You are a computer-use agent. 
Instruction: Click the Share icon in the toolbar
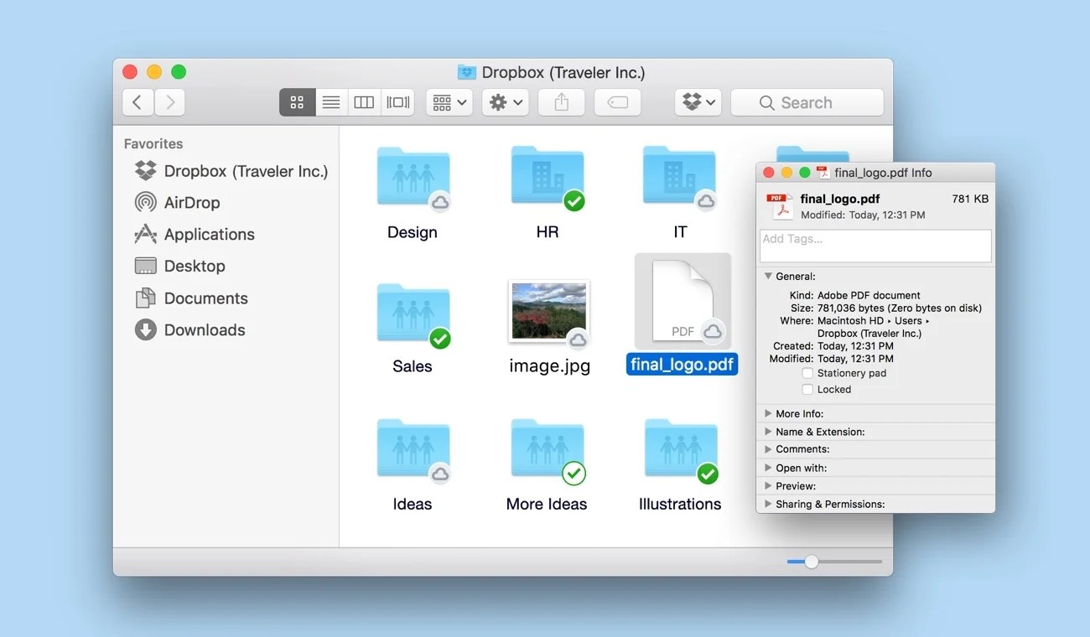pyautogui.click(x=561, y=101)
